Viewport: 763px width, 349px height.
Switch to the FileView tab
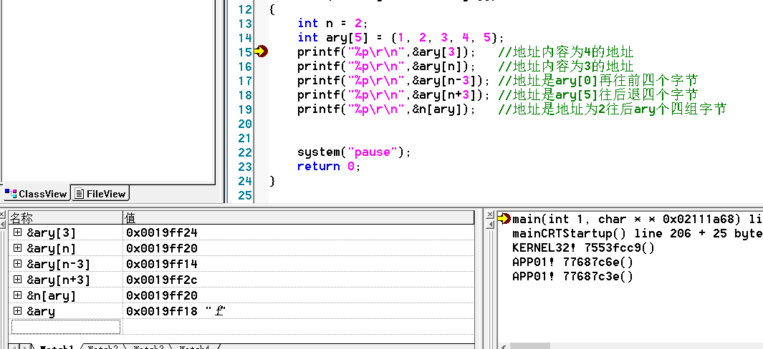tap(100, 194)
